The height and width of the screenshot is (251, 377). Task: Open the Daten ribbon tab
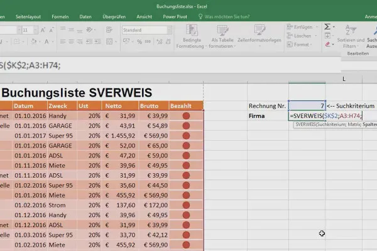point(85,16)
